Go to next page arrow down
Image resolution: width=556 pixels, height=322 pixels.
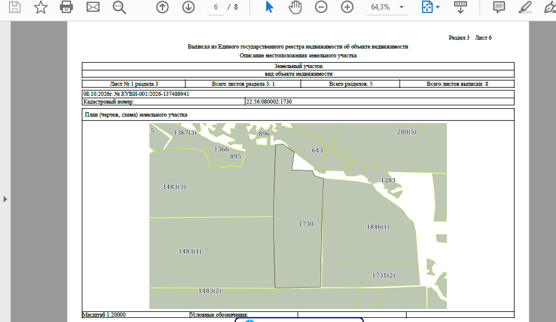click(188, 7)
